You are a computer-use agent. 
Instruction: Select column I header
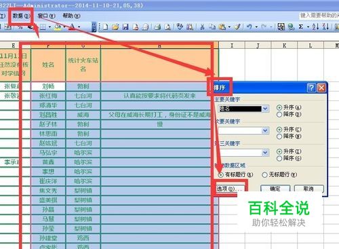[232, 45]
